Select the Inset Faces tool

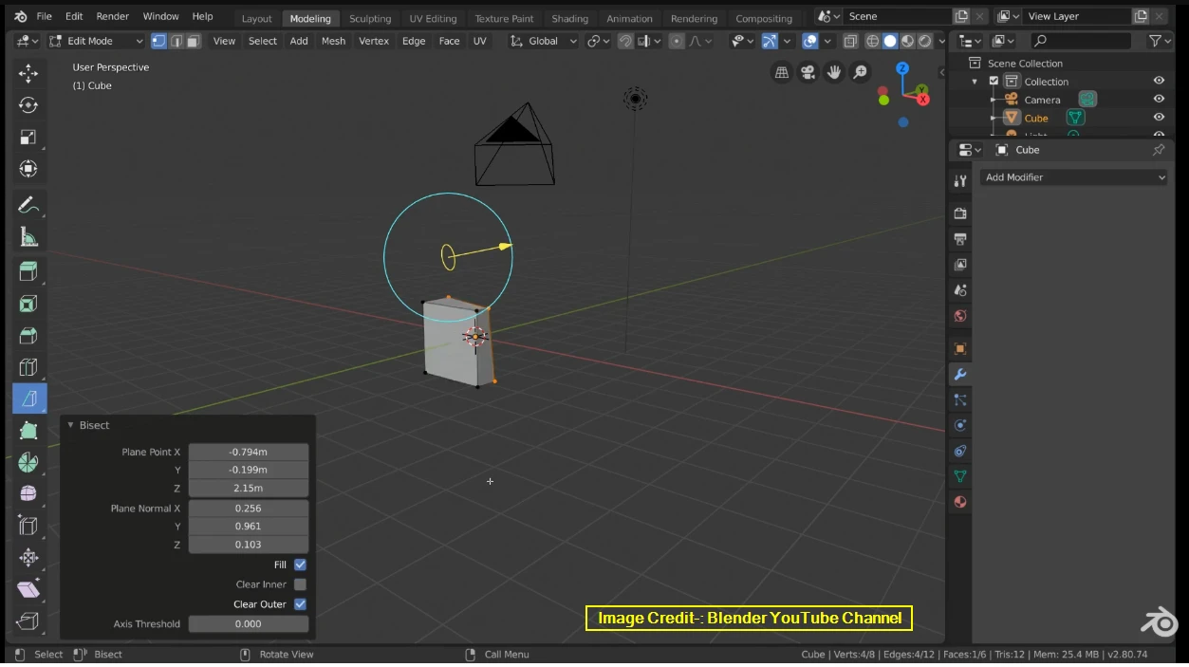pos(28,304)
